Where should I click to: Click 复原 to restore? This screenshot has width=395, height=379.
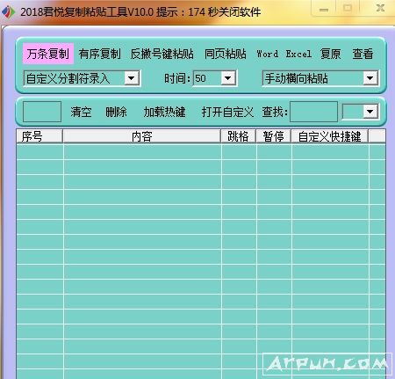pyautogui.click(x=331, y=54)
